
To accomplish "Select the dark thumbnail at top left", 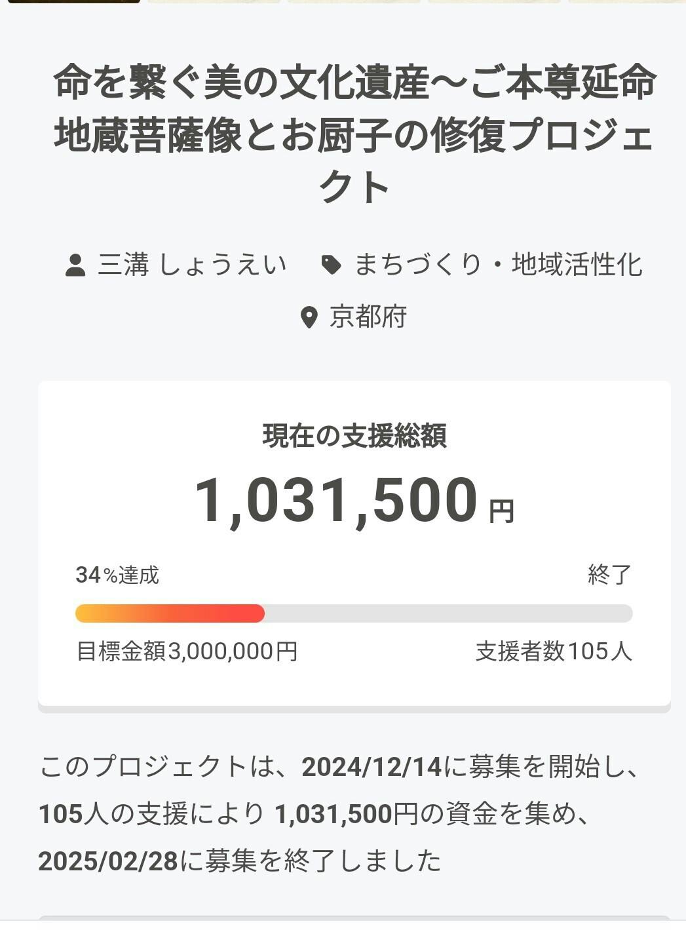I will pyautogui.click(x=73, y=1).
